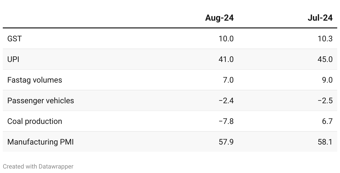
Task: Click the Fastag volumes row label
Action: click(x=35, y=80)
